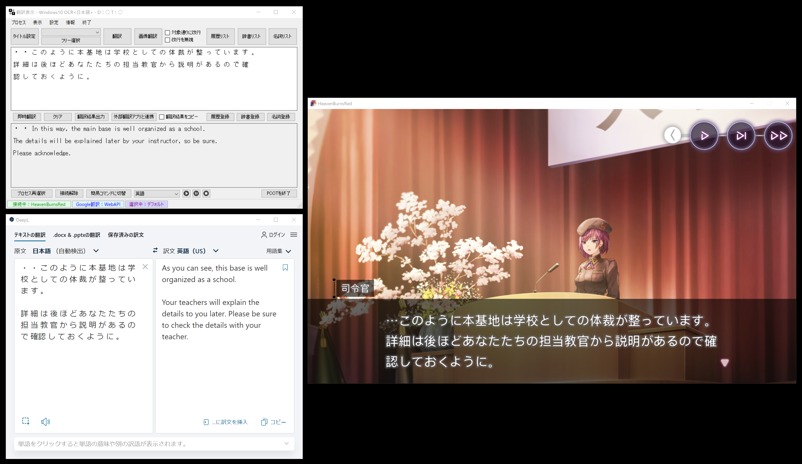The image size is (802, 464).
Task: Open the DeepL hamburger menu
Action: pyautogui.click(x=294, y=235)
